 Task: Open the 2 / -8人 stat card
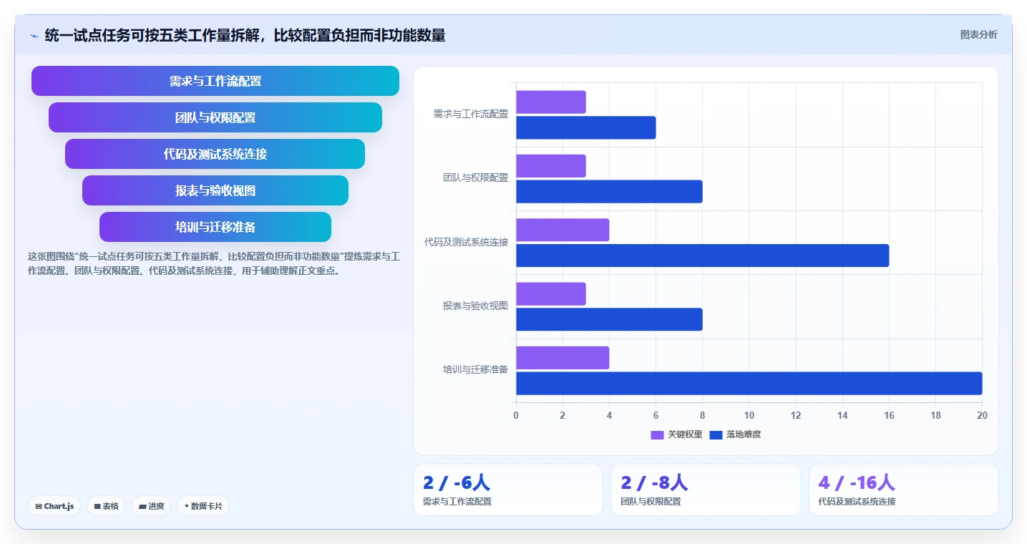pyautogui.click(x=706, y=490)
